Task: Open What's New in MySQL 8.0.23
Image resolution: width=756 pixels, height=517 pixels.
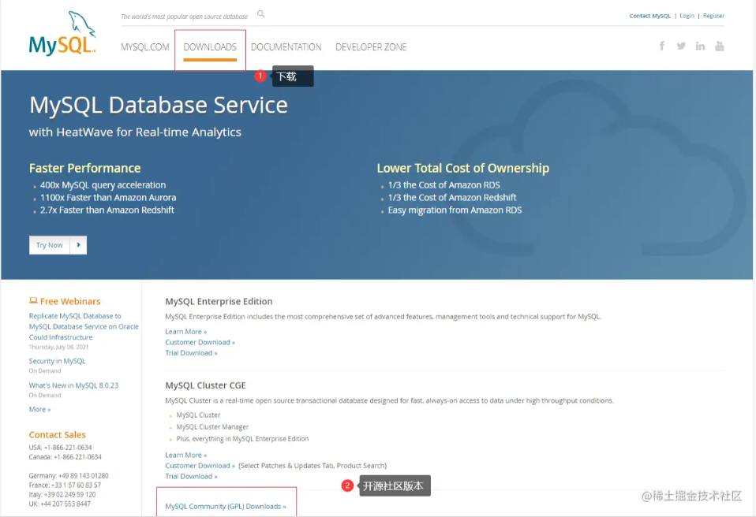Action: (73, 385)
